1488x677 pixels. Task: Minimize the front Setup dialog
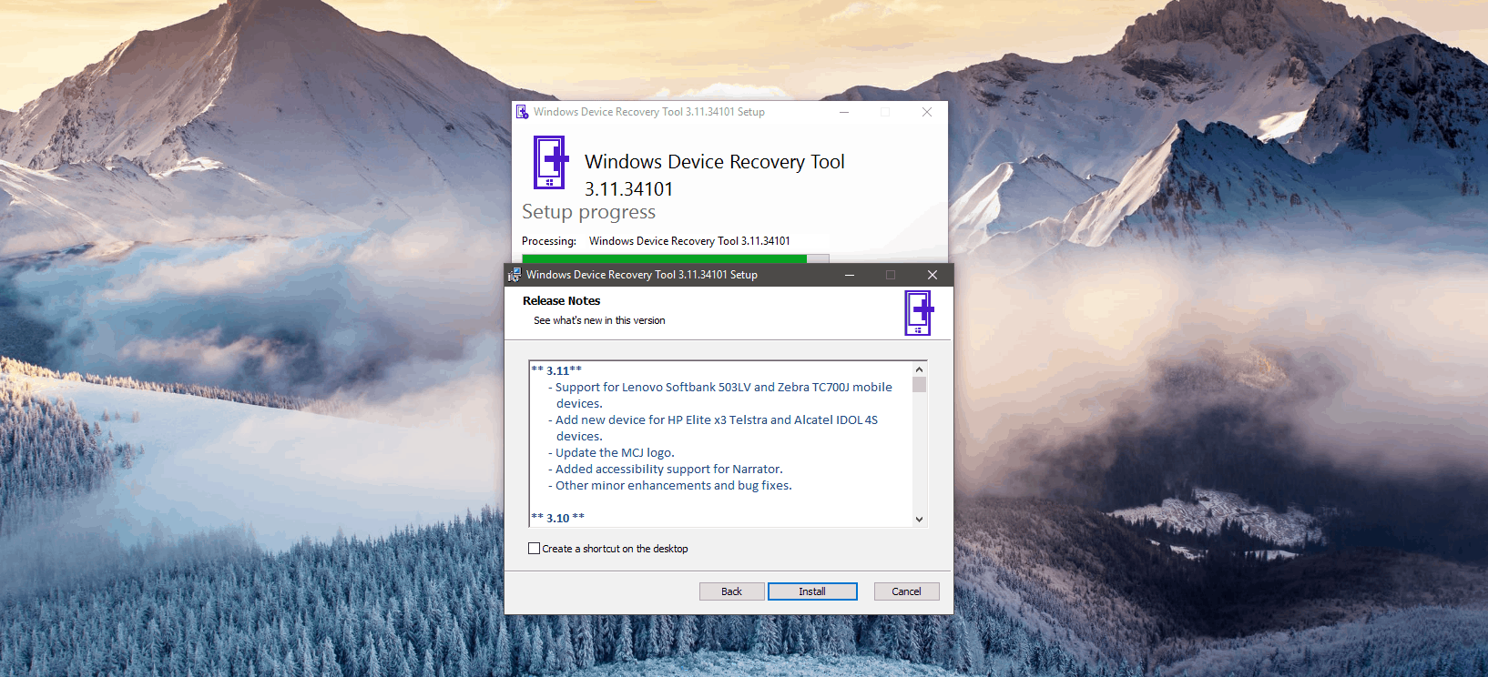[849, 275]
